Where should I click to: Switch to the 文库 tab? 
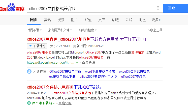(102, 20)
